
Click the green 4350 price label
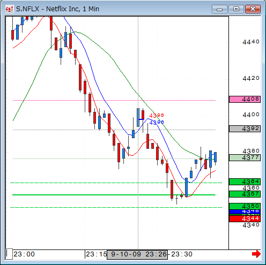pos(245,206)
